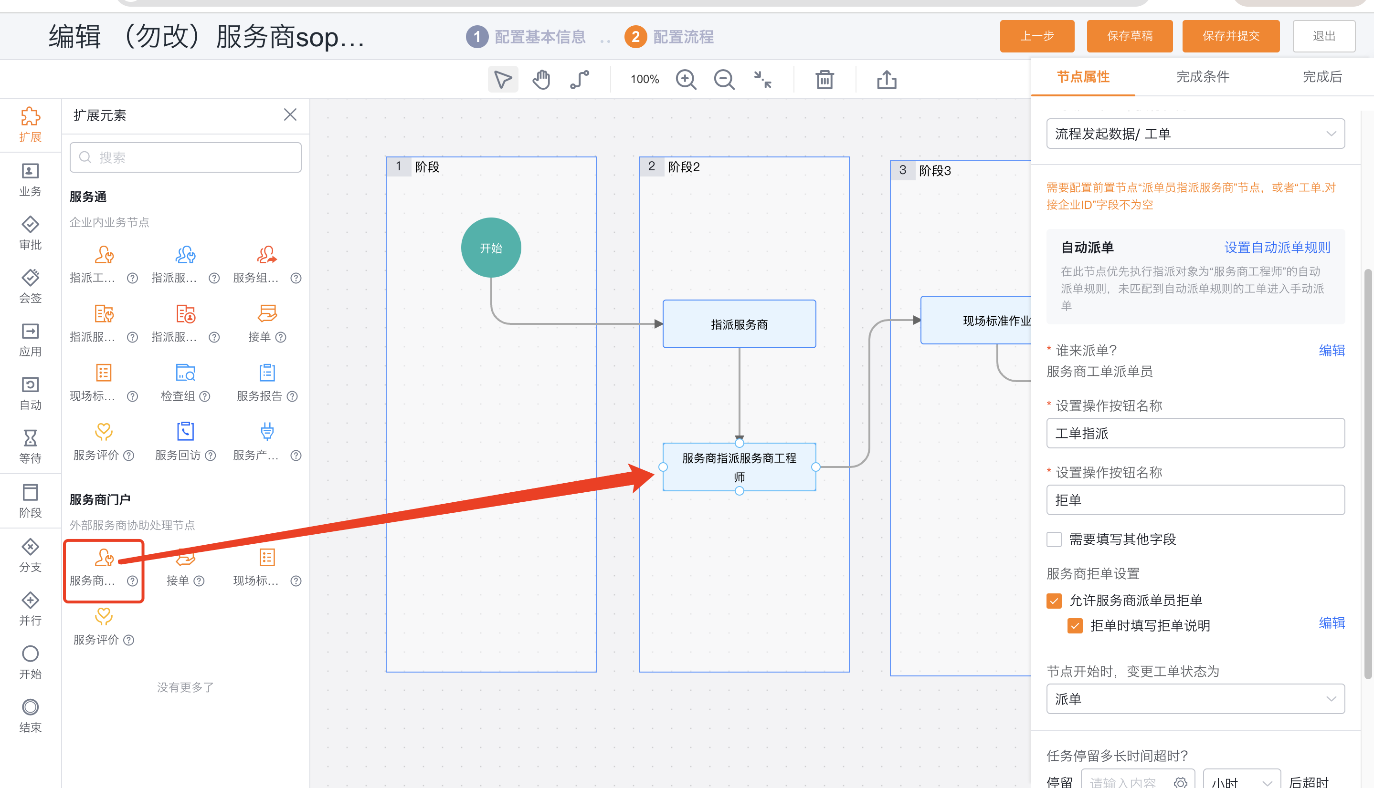Click the 保存并提交 button
Viewport: 1374px width, 788px height.
pos(1230,36)
